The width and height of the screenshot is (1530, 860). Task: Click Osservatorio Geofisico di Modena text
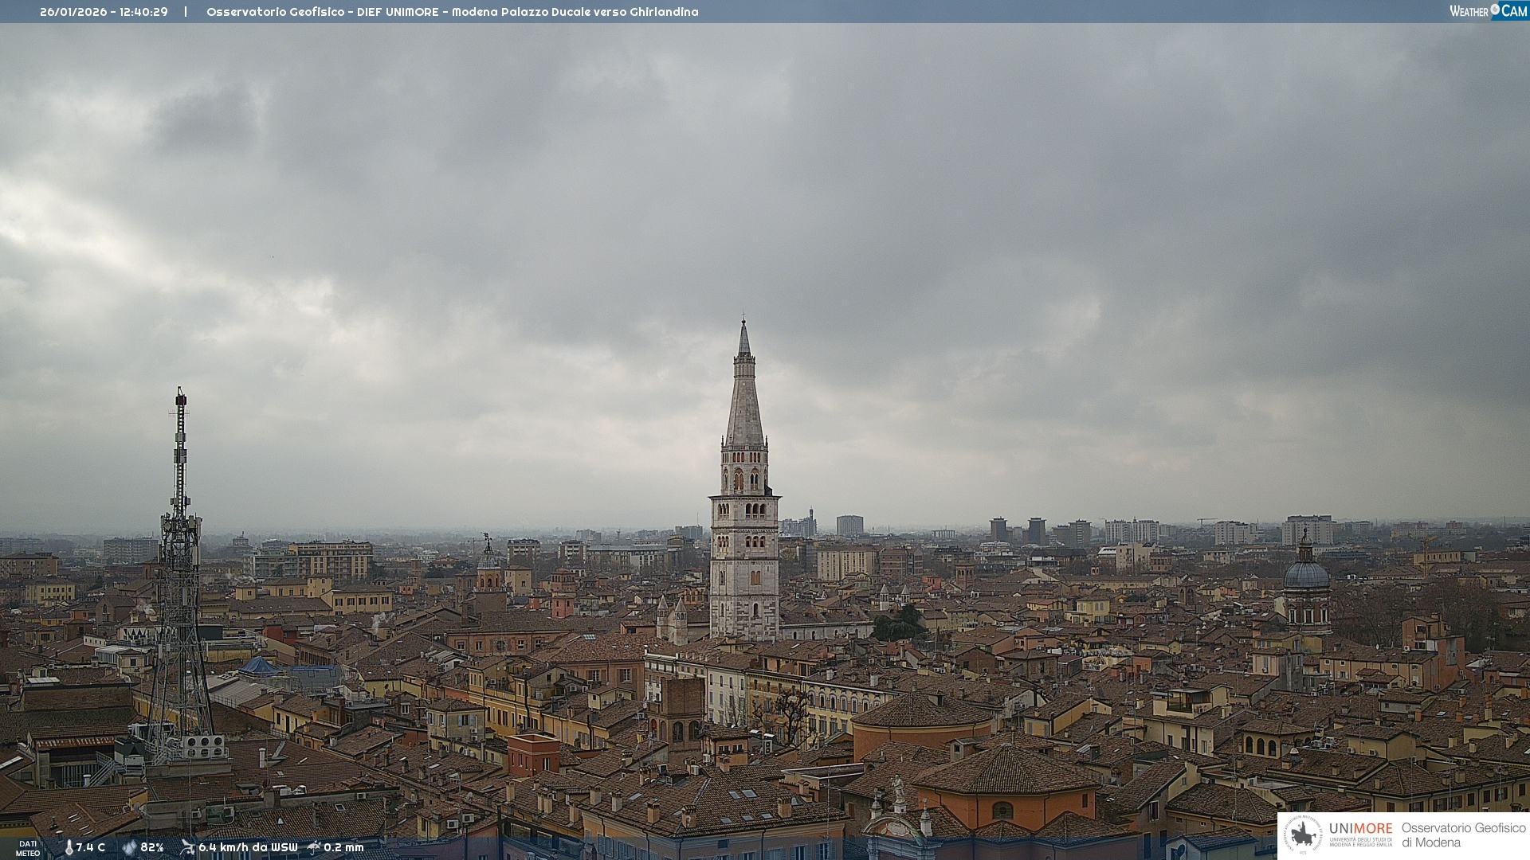tap(1463, 835)
